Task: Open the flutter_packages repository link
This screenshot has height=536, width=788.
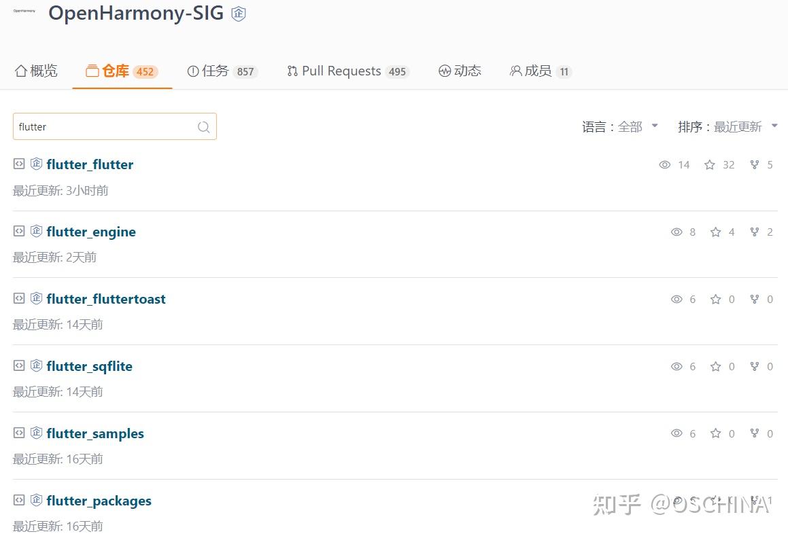Action: [99, 501]
